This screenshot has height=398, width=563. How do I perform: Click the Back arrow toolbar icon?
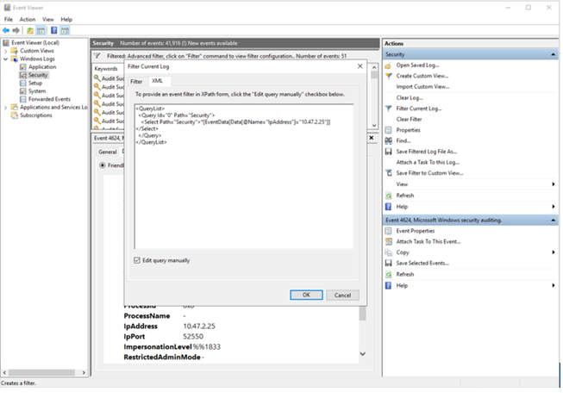pyautogui.click(x=6, y=30)
